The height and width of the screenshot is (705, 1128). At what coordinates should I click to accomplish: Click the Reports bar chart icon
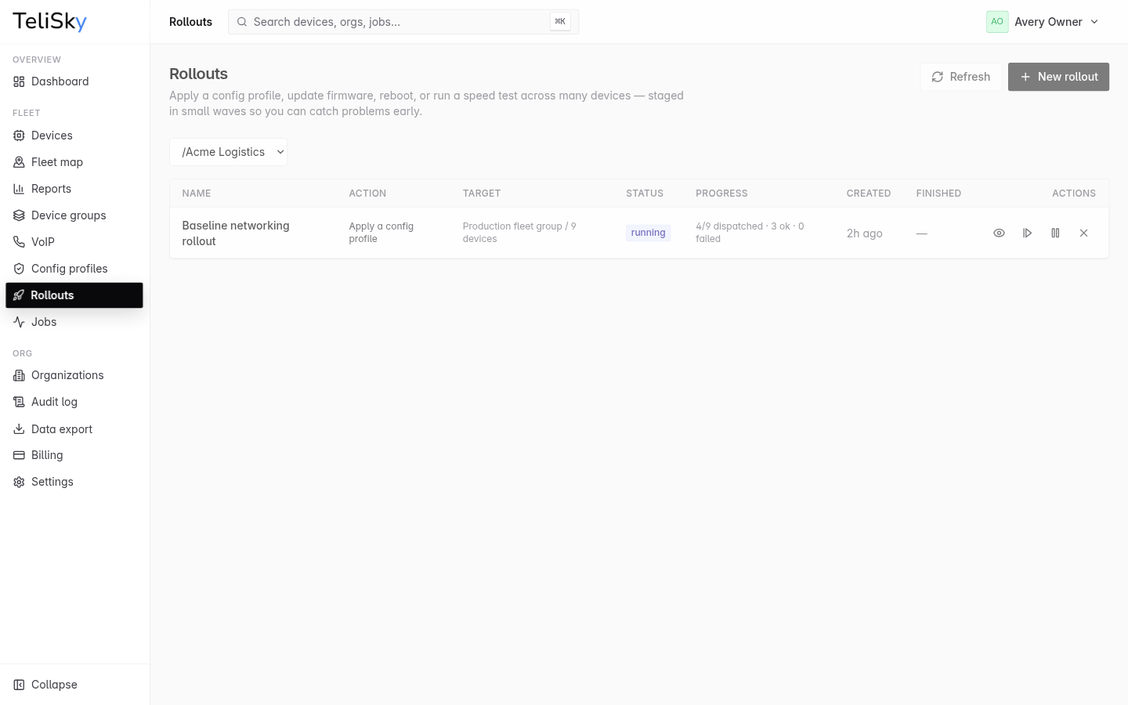point(19,189)
